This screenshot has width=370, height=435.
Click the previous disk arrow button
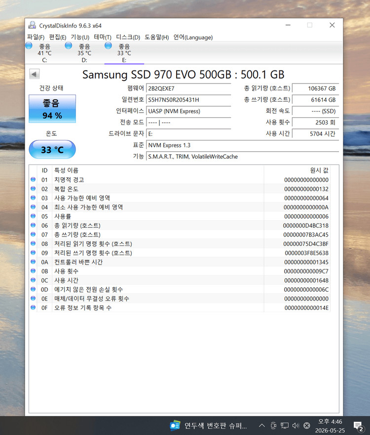coord(34,74)
